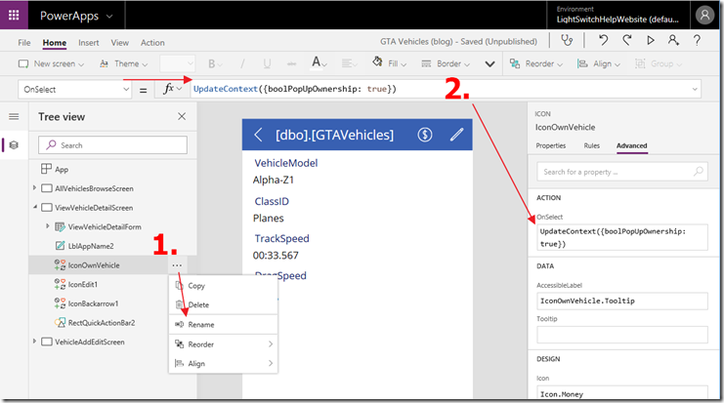Choose Rename from the context menu

(x=224, y=325)
